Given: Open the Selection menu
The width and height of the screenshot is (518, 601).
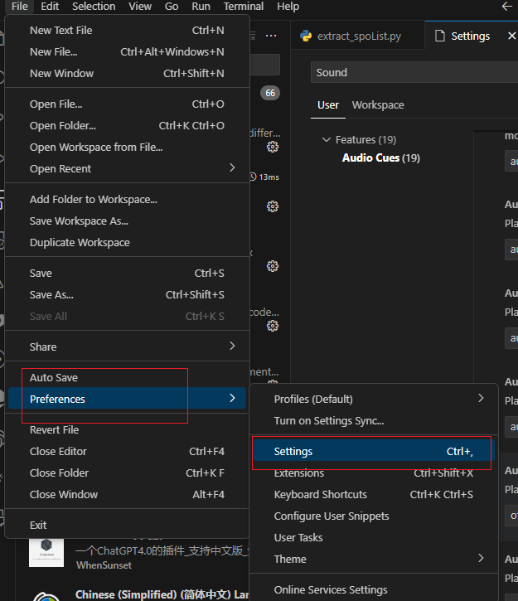Looking at the screenshot, I should pyautogui.click(x=94, y=7).
